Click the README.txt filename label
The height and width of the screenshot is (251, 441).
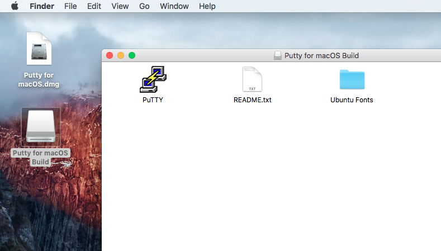point(252,100)
